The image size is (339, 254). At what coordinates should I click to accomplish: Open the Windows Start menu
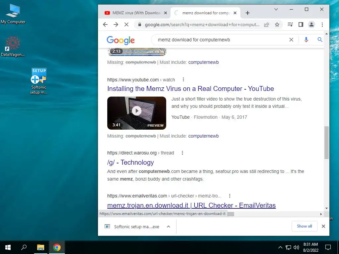click(8, 247)
